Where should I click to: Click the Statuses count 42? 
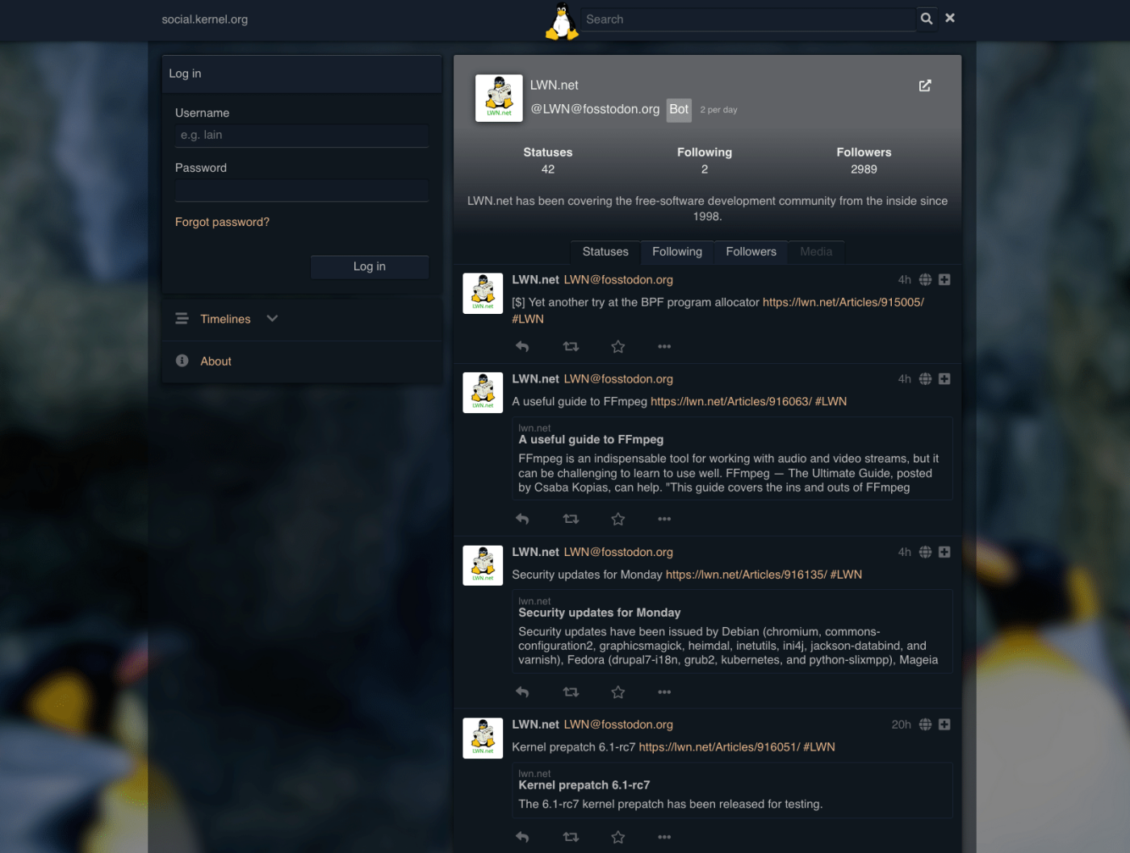point(548,169)
